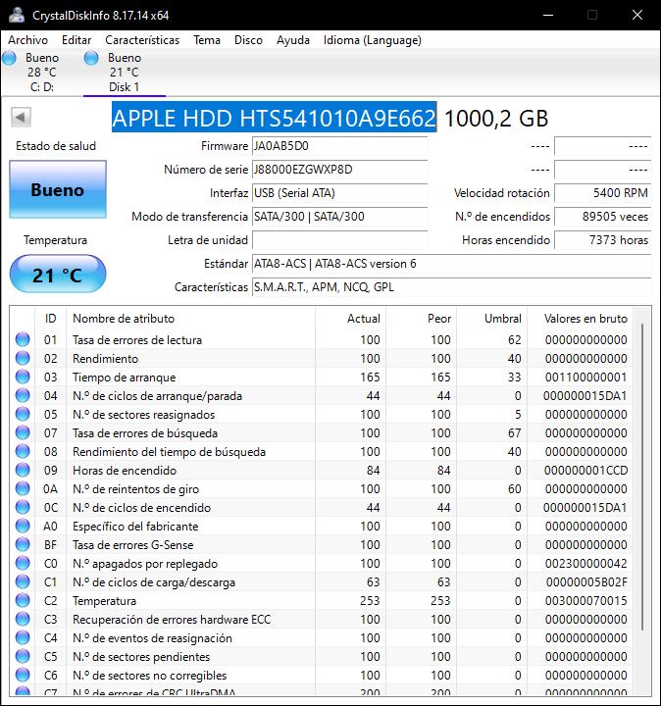The height and width of the screenshot is (706, 661).
Task: Click status orb of attribute C6 sectores no corregibles
Action: pos(23,675)
